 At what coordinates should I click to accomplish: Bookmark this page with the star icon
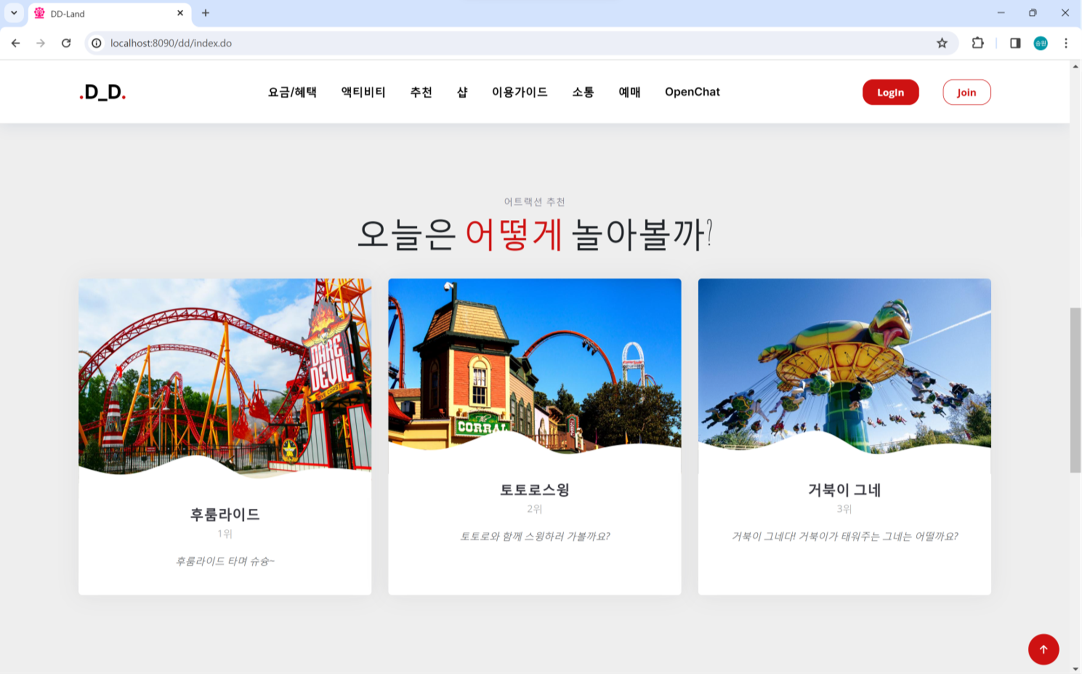(942, 43)
